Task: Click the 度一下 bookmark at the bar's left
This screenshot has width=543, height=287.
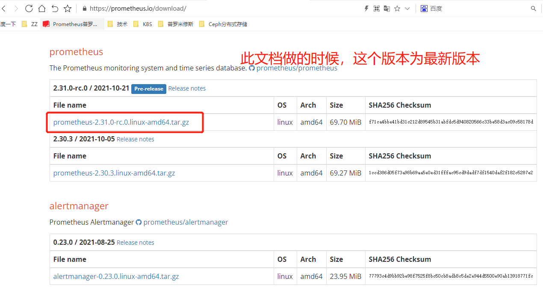Action: (x=8, y=24)
